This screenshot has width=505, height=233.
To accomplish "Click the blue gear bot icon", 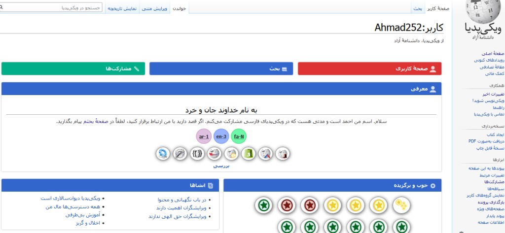I will pos(163,154).
